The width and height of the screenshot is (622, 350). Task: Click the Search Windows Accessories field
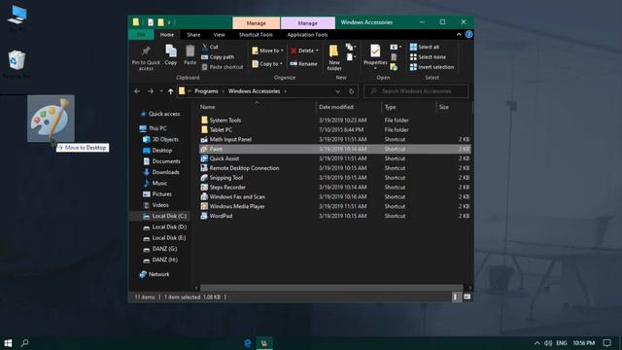coord(416,91)
